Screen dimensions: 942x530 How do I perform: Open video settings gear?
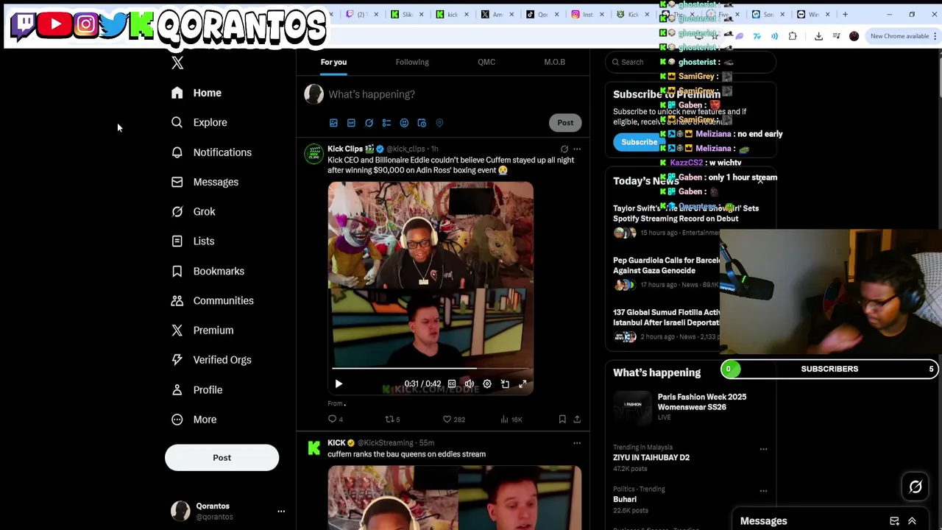[x=487, y=384]
